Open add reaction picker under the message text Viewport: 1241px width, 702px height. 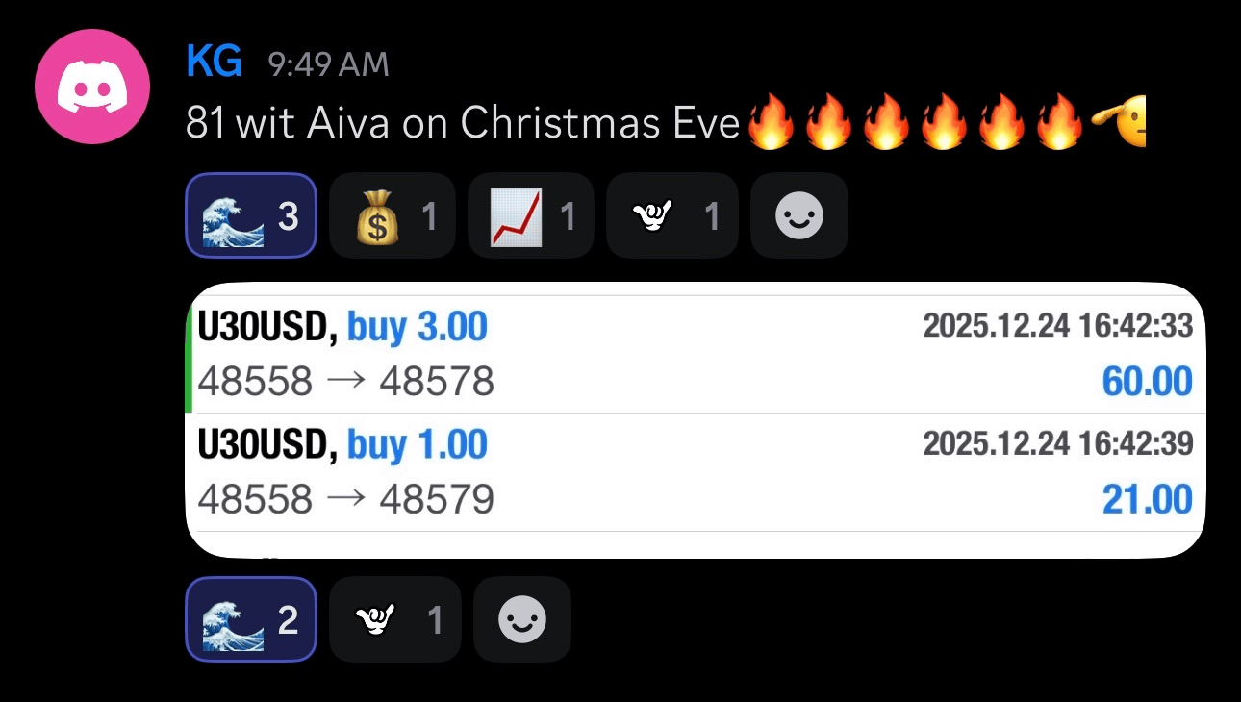(x=798, y=216)
